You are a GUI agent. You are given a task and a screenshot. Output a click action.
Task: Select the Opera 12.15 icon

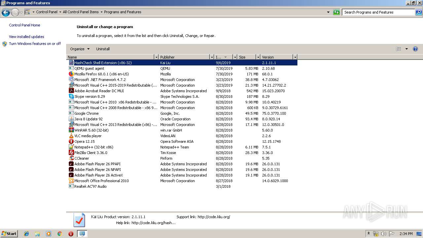(x=71, y=141)
